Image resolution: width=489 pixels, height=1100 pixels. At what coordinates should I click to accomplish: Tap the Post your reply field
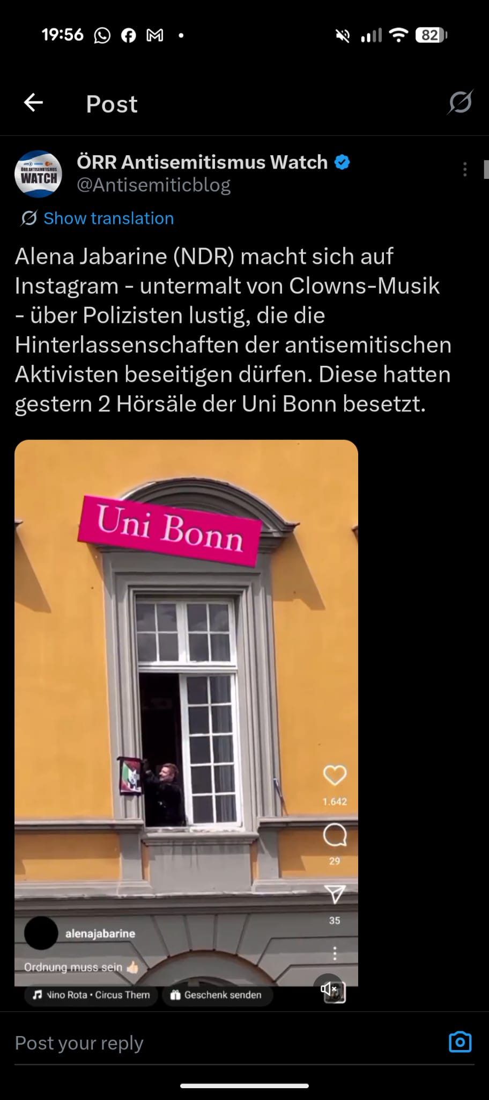point(225,1043)
